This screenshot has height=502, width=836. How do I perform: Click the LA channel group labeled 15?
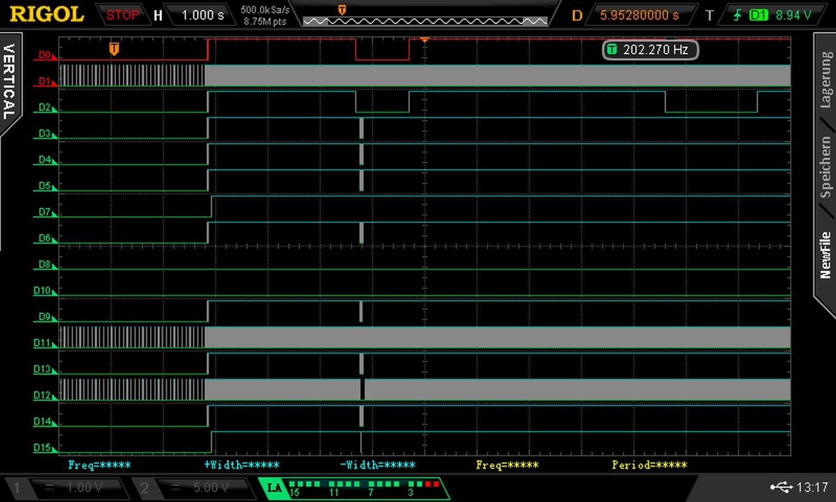[x=304, y=488]
